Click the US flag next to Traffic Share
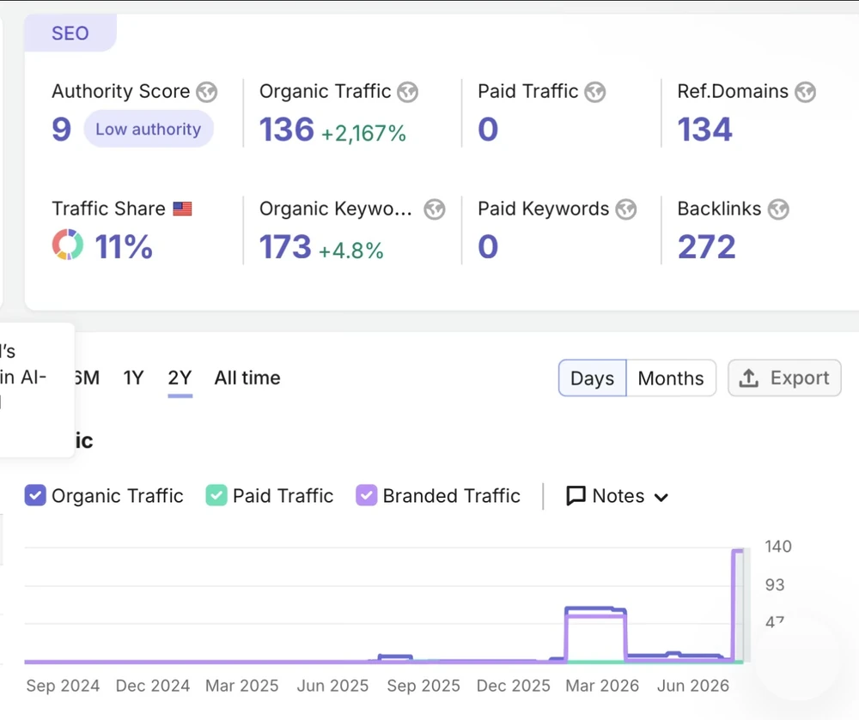The width and height of the screenshot is (859, 720). pos(182,209)
